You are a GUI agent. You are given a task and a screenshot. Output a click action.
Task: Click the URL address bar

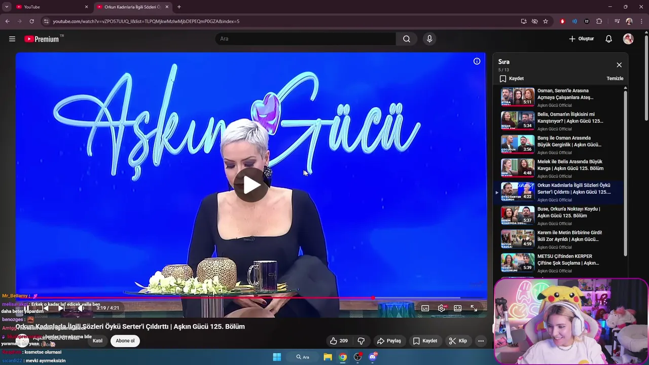click(x=284, y=21)
